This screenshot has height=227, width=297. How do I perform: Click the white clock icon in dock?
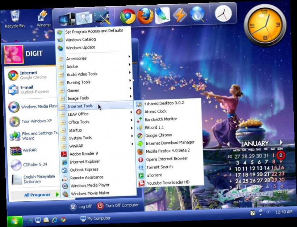(223, 13)
